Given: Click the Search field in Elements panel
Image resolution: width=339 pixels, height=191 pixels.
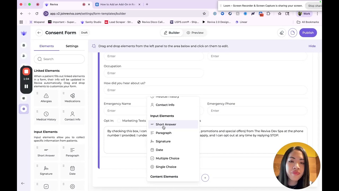Looking at the screenshot, I should click(59, 59).
